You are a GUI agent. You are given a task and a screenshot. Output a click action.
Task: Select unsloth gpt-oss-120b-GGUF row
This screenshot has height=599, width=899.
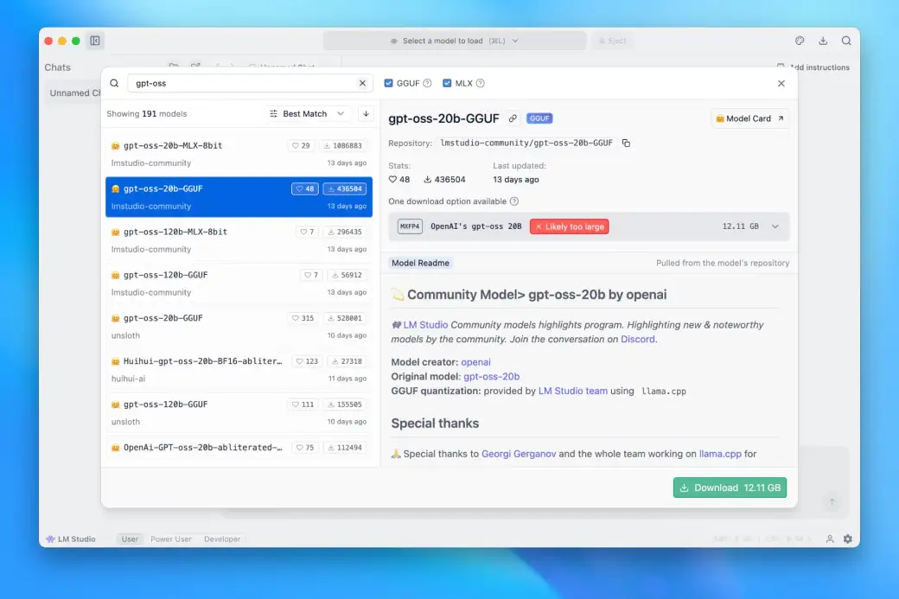point(239,412)
